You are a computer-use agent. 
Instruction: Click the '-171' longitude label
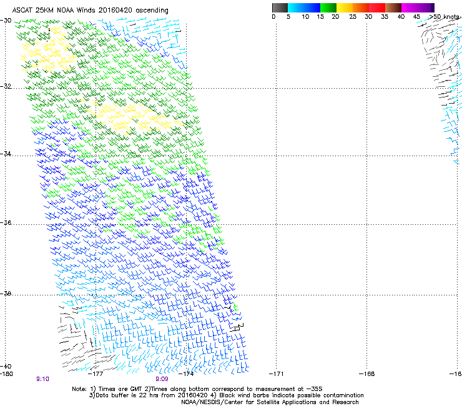(277, 374)
